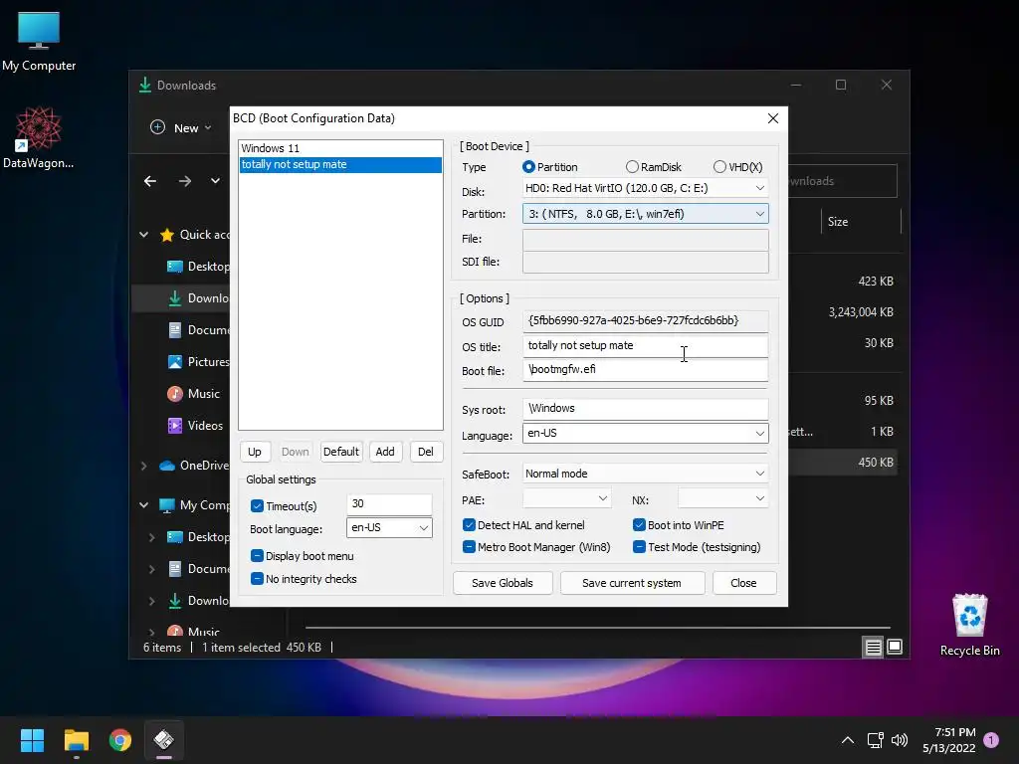Open volume tray icon
The width and height of the screenshot is (1019, 764).
(900, 740)
